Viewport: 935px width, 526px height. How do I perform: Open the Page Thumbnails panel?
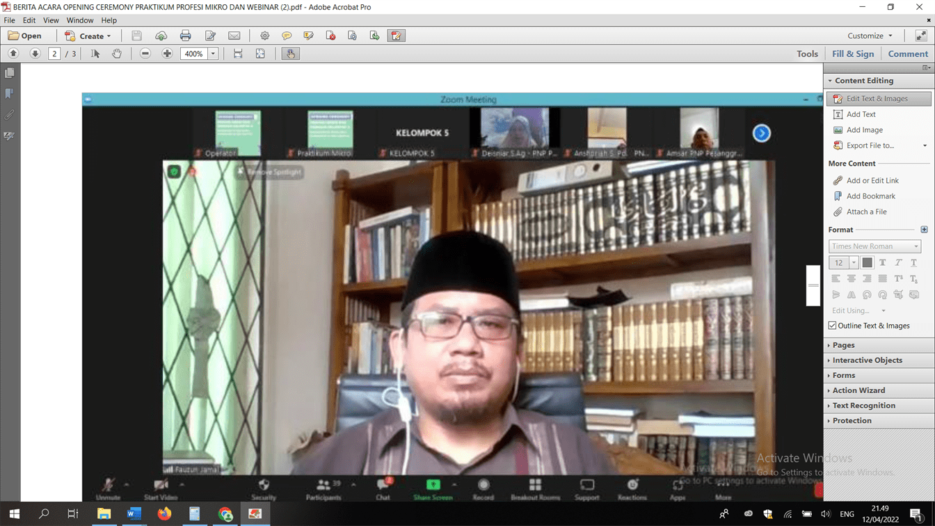click(x=10, y=72)
